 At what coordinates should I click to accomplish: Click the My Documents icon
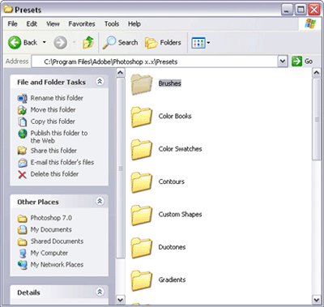point(23,230)
